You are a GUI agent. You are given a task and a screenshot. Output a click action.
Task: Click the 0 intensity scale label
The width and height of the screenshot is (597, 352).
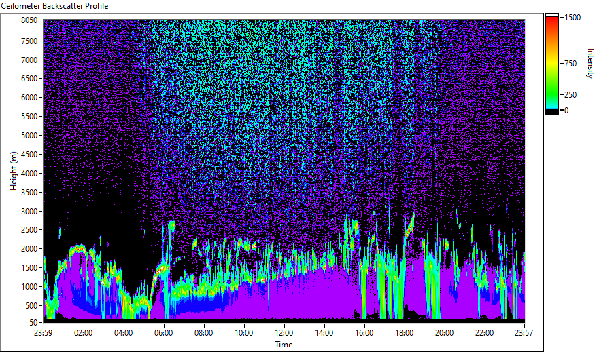pos(566,111)
